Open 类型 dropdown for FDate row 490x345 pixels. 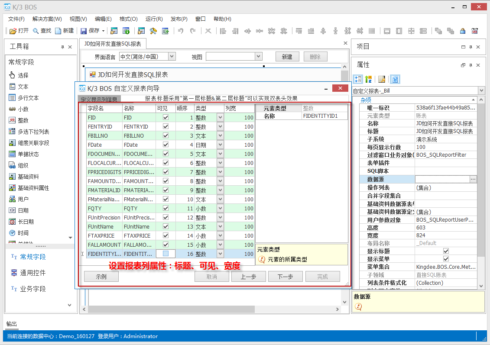[x=221, y=145]
